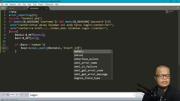
Task: Toggle highlight matches option
Action: (x=26, y=95)
